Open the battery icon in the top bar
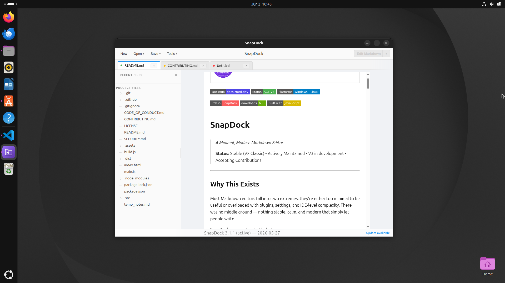 pos(499,4)
